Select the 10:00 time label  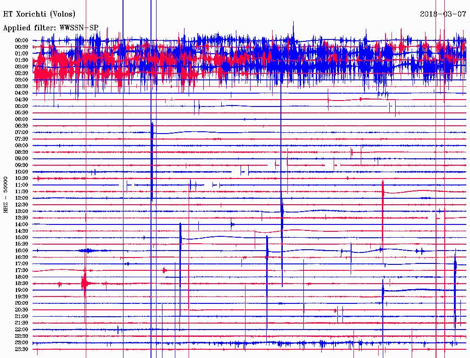22,172
